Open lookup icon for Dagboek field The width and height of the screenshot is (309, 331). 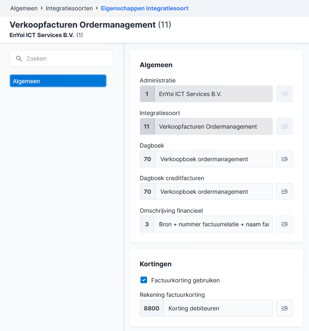[284, 159]
